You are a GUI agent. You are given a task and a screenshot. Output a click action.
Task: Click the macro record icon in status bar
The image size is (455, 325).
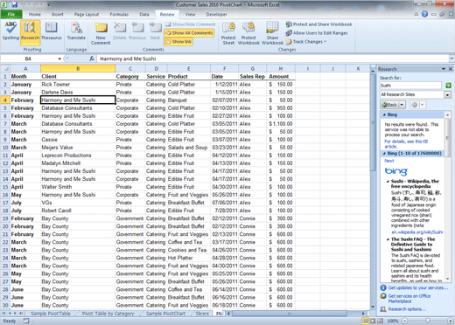[x=26, y=321]
